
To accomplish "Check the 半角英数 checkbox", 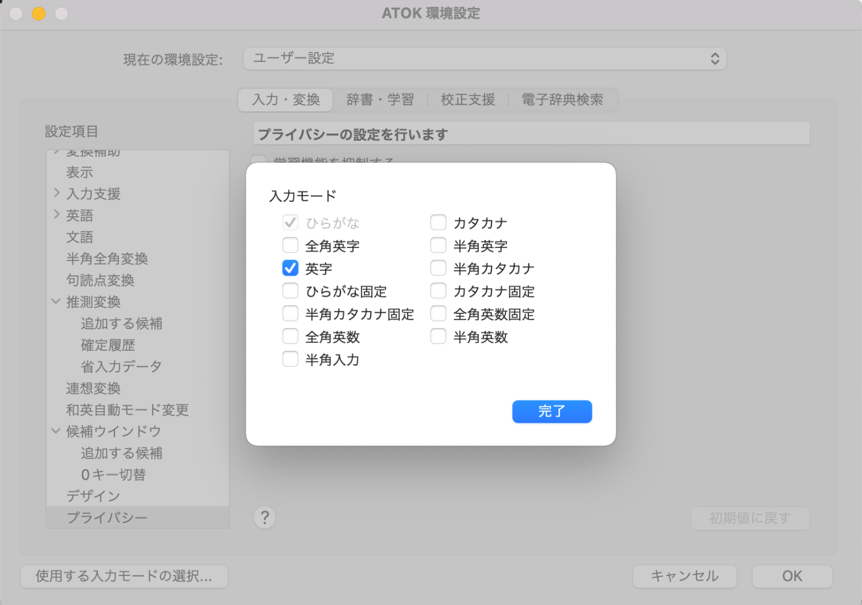I will pyautogui.click(x=438, y=336).
